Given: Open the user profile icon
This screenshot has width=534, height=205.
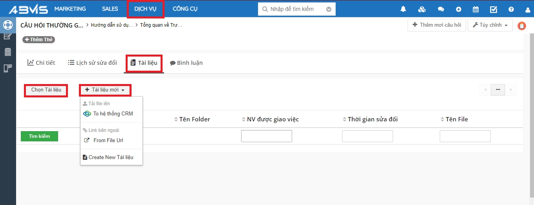Looking at the screenshot, I should pos(528,9).
